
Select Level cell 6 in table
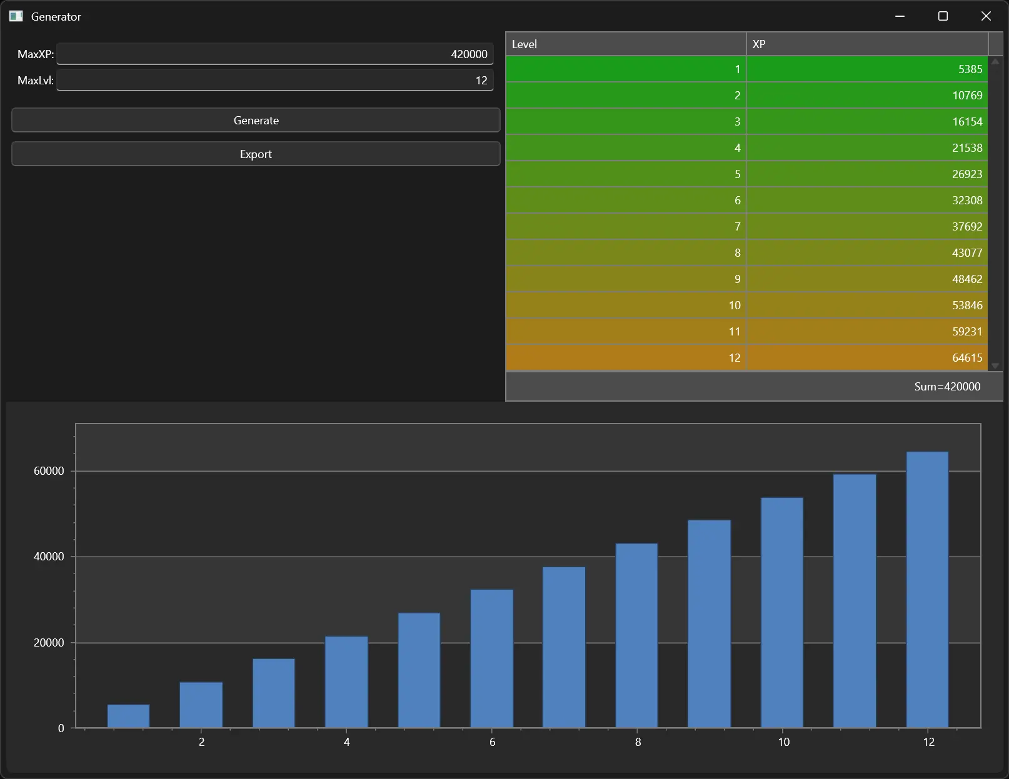626,201
